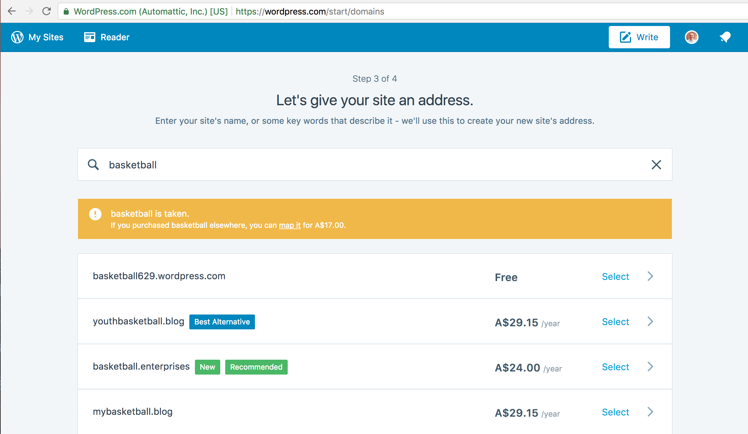Select mybasketball.blog domain
The width and height of the screenshot is (748, 434).
615,412
